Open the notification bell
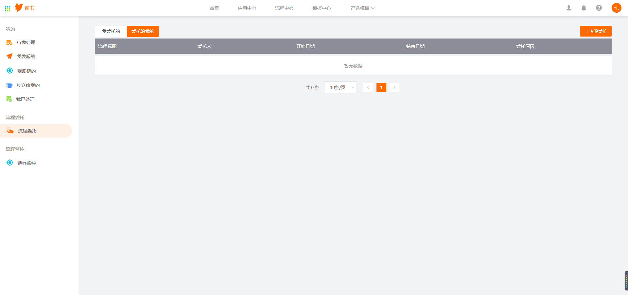The width and height of the screenshot is (628, 295). point(584,8)
